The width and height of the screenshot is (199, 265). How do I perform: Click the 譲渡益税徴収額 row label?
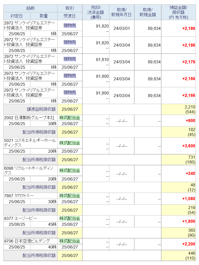[41, 109]
